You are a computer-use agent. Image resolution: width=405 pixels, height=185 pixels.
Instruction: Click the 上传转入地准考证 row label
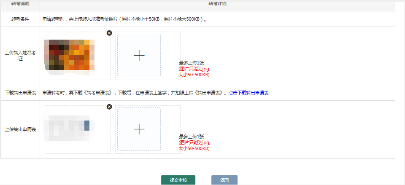pos(20,56)
